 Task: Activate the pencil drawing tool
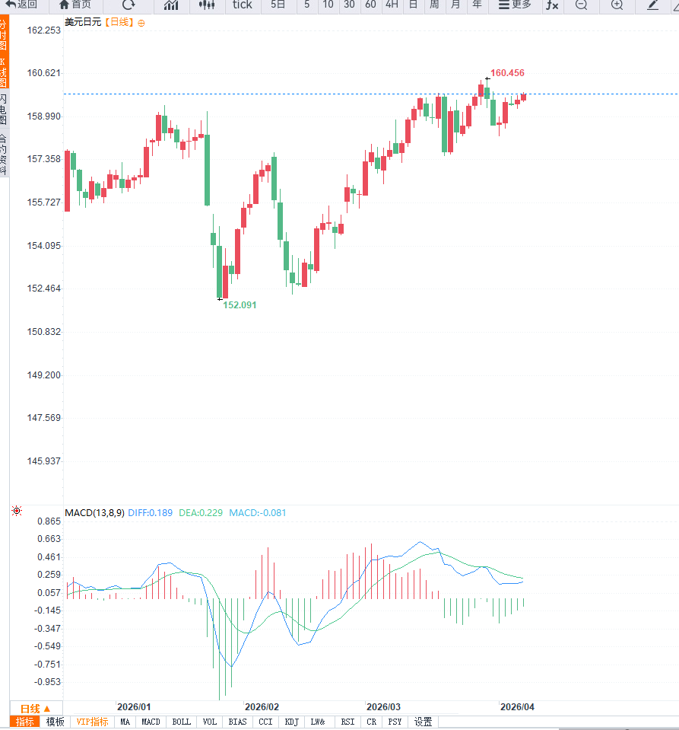(x=652, y=5)
